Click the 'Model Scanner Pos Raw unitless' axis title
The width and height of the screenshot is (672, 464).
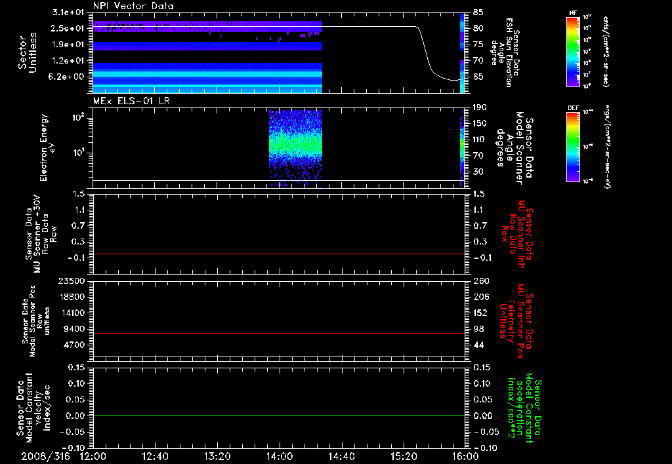tap(35, 321)
